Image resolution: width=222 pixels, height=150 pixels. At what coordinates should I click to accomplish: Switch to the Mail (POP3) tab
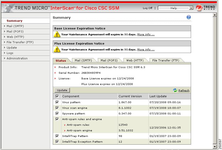tap(109, 60)
